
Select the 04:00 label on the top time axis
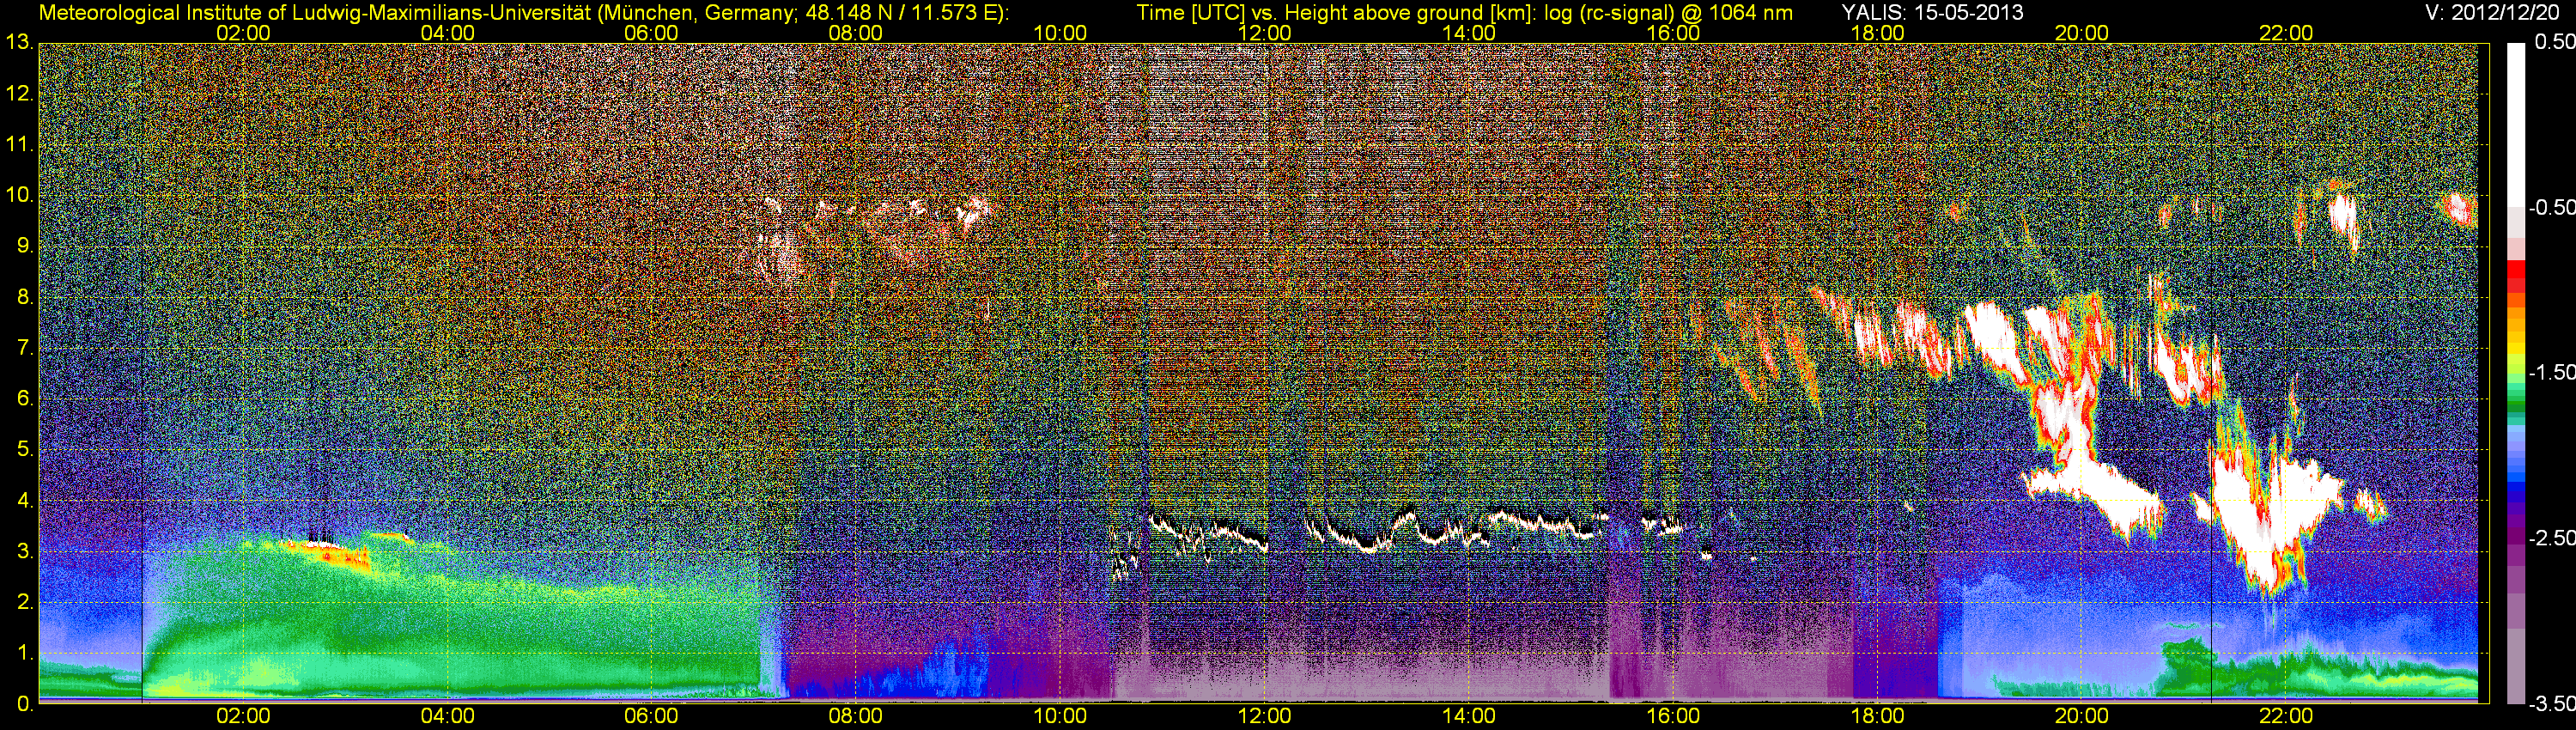[447, 33]
